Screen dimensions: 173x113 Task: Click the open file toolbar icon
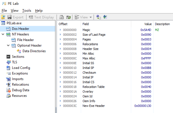(x=3, y=17)
